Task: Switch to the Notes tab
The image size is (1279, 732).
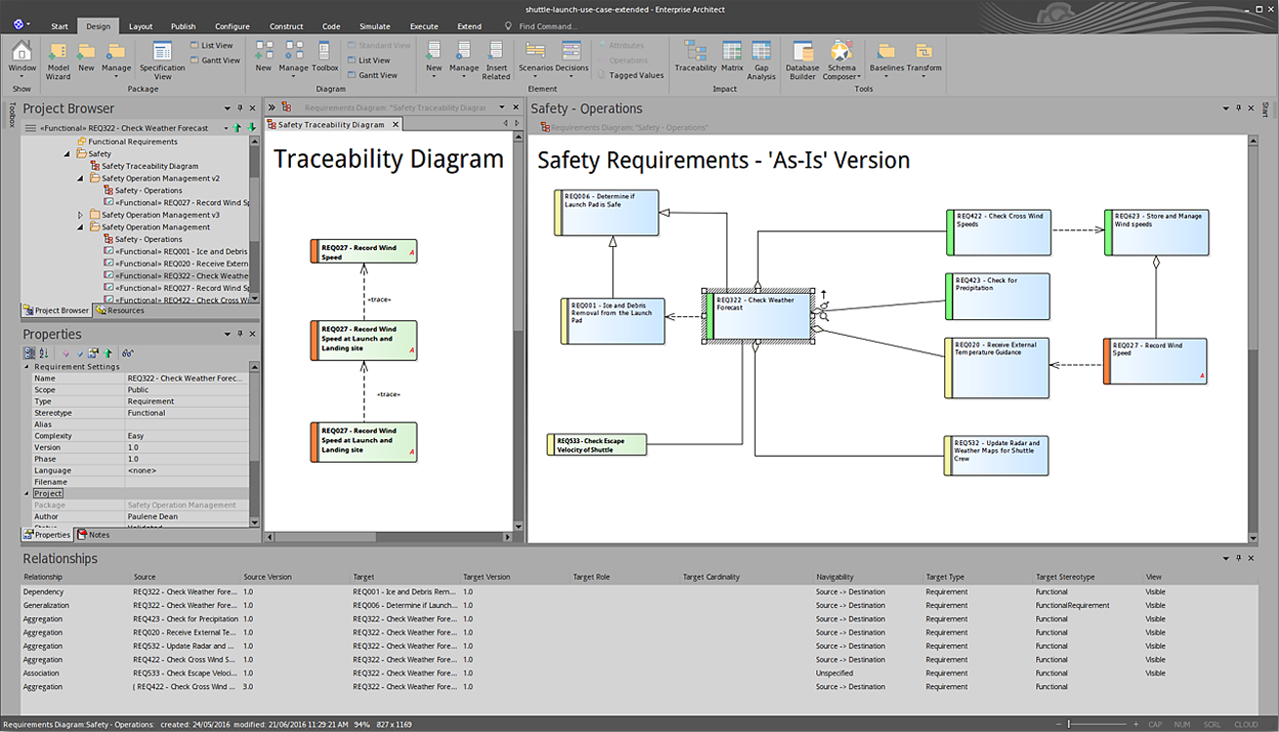Action: click(95, 535)
